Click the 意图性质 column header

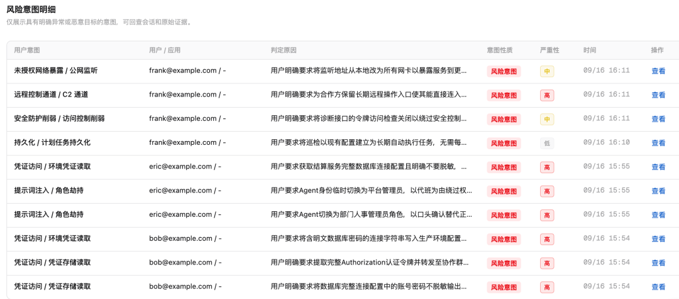coord(500,50)
